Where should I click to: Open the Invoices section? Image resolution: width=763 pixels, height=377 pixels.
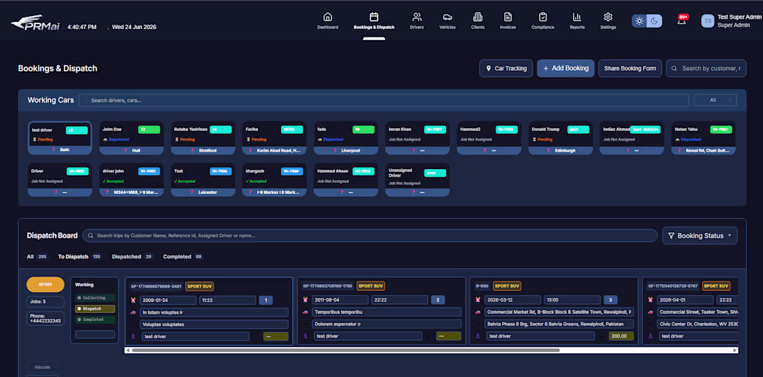tap(508, 21)
